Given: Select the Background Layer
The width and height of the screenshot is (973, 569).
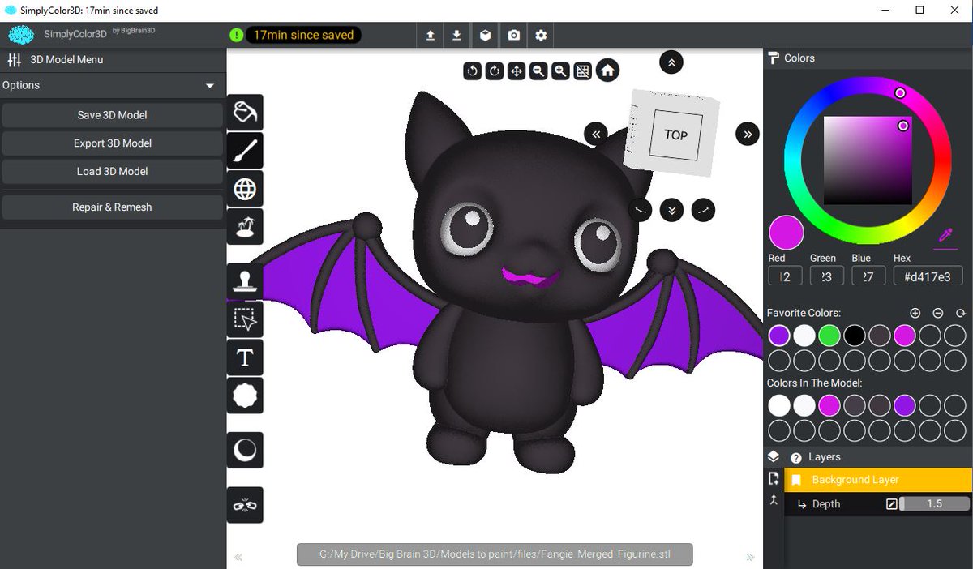Looking at the screenshot, I should [x=878, y=480].
